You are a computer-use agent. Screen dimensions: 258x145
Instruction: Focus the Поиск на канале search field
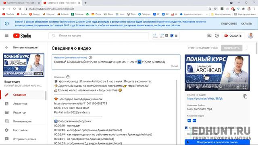click(x=99, y=36)
